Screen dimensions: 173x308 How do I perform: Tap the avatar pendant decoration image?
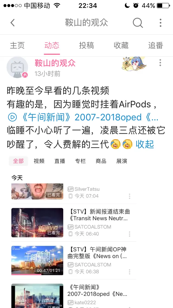pos(134,63)
